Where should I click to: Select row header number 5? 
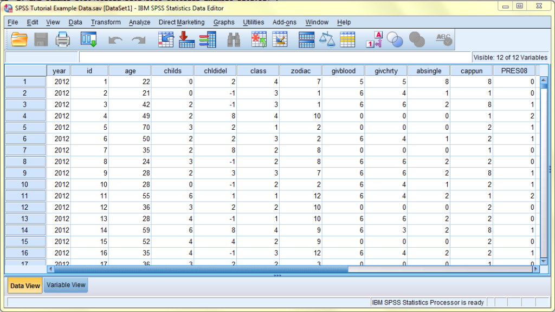tap(25, 128)
